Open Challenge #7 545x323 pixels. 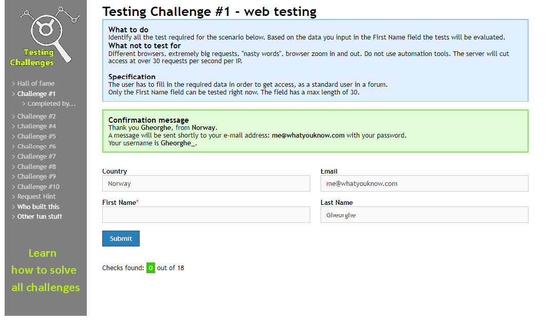[x=35, y=156]
